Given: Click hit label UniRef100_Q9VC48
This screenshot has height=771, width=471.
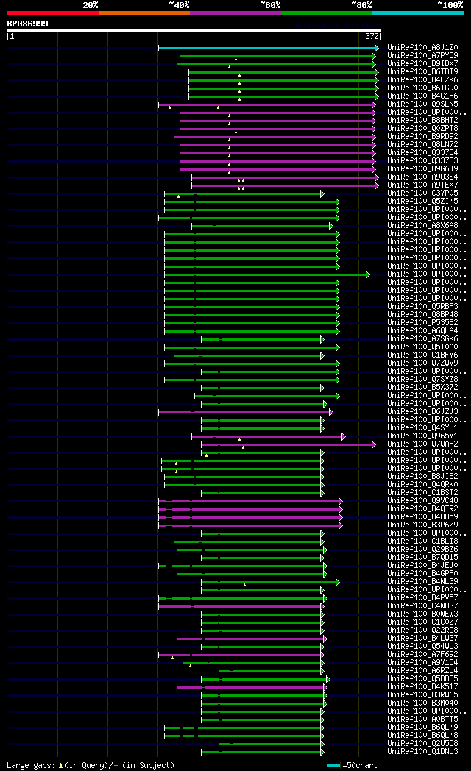Looking at the screenshot, I should click(x=422, y=500).
